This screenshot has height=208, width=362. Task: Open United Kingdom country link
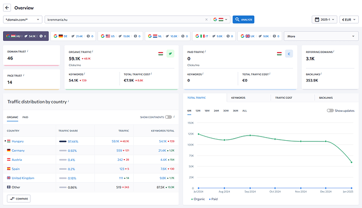pyautogui.click(x=23, y=178)
